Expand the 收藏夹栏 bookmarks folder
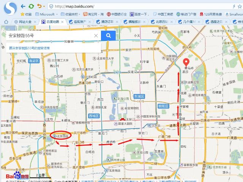 point(70,14)
